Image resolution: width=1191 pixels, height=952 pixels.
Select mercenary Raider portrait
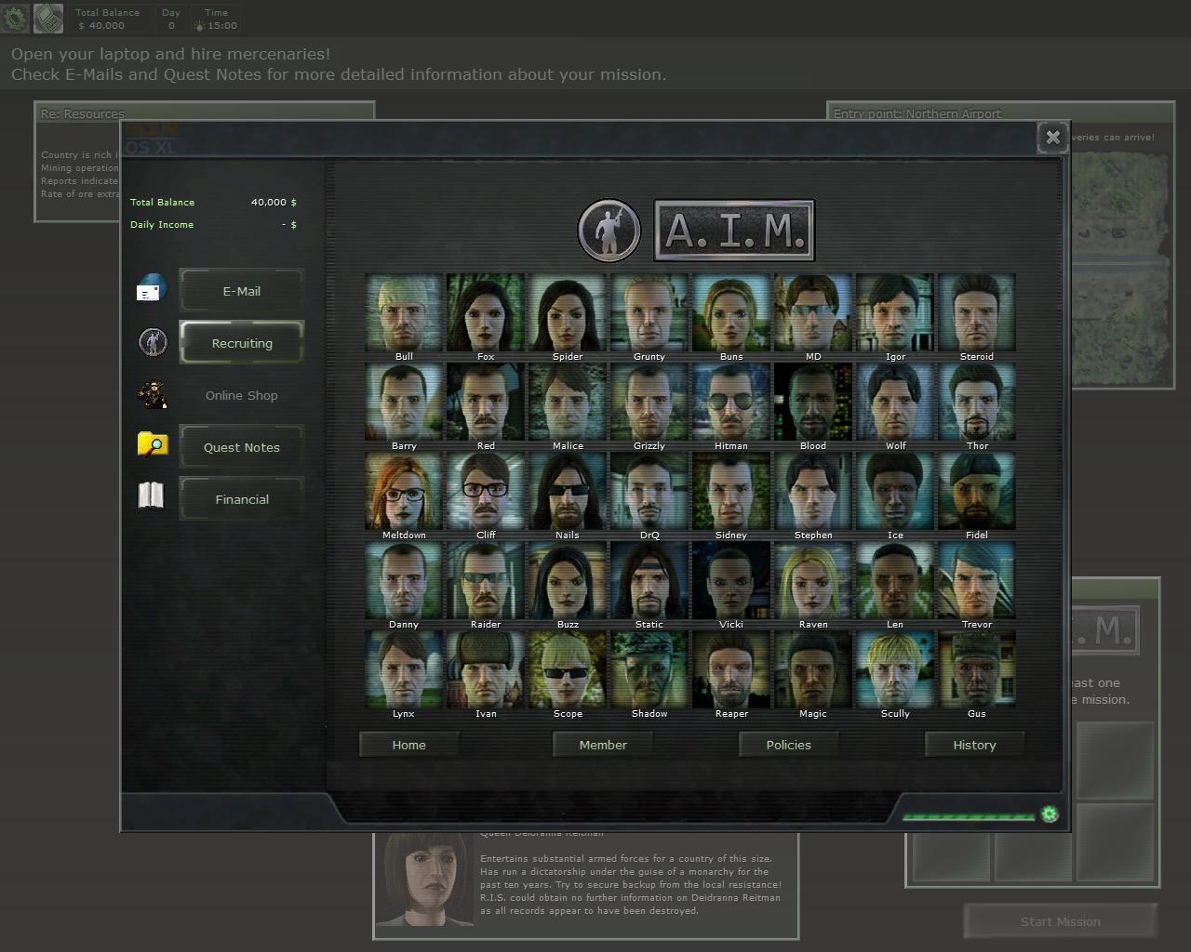click(x=486, y=580)
